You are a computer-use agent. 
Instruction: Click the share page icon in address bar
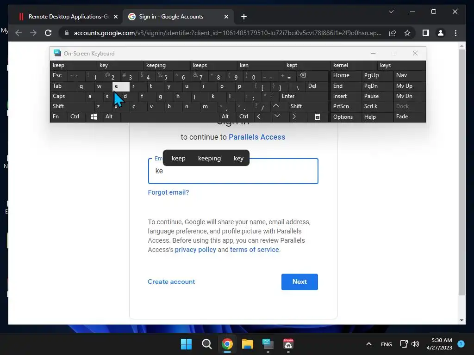coord(393,33)
